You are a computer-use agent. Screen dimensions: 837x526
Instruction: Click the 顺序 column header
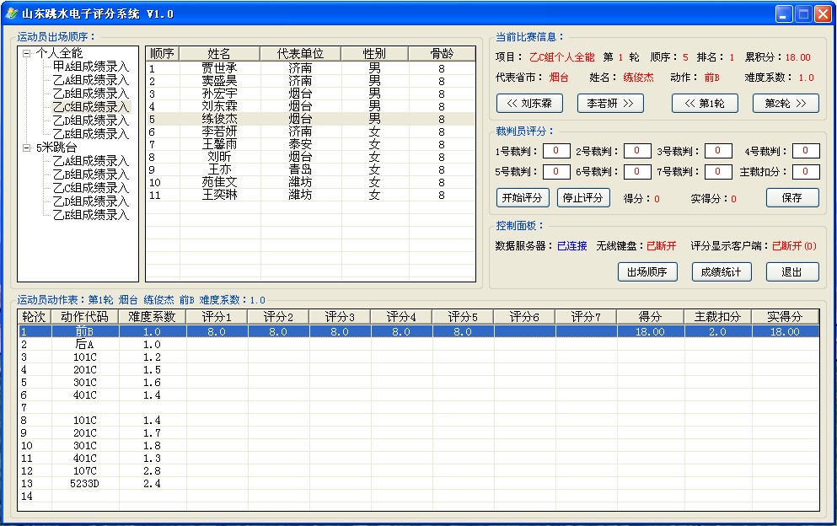(163, 53)
